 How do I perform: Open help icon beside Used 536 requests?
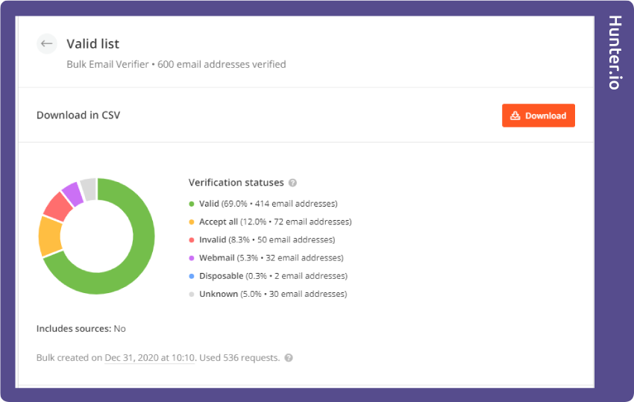[x=289, y=358]
